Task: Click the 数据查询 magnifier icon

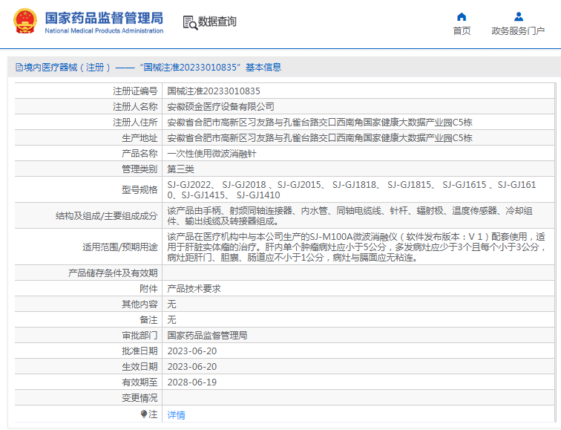Action: pyautogui.click(x=190, y=22)
